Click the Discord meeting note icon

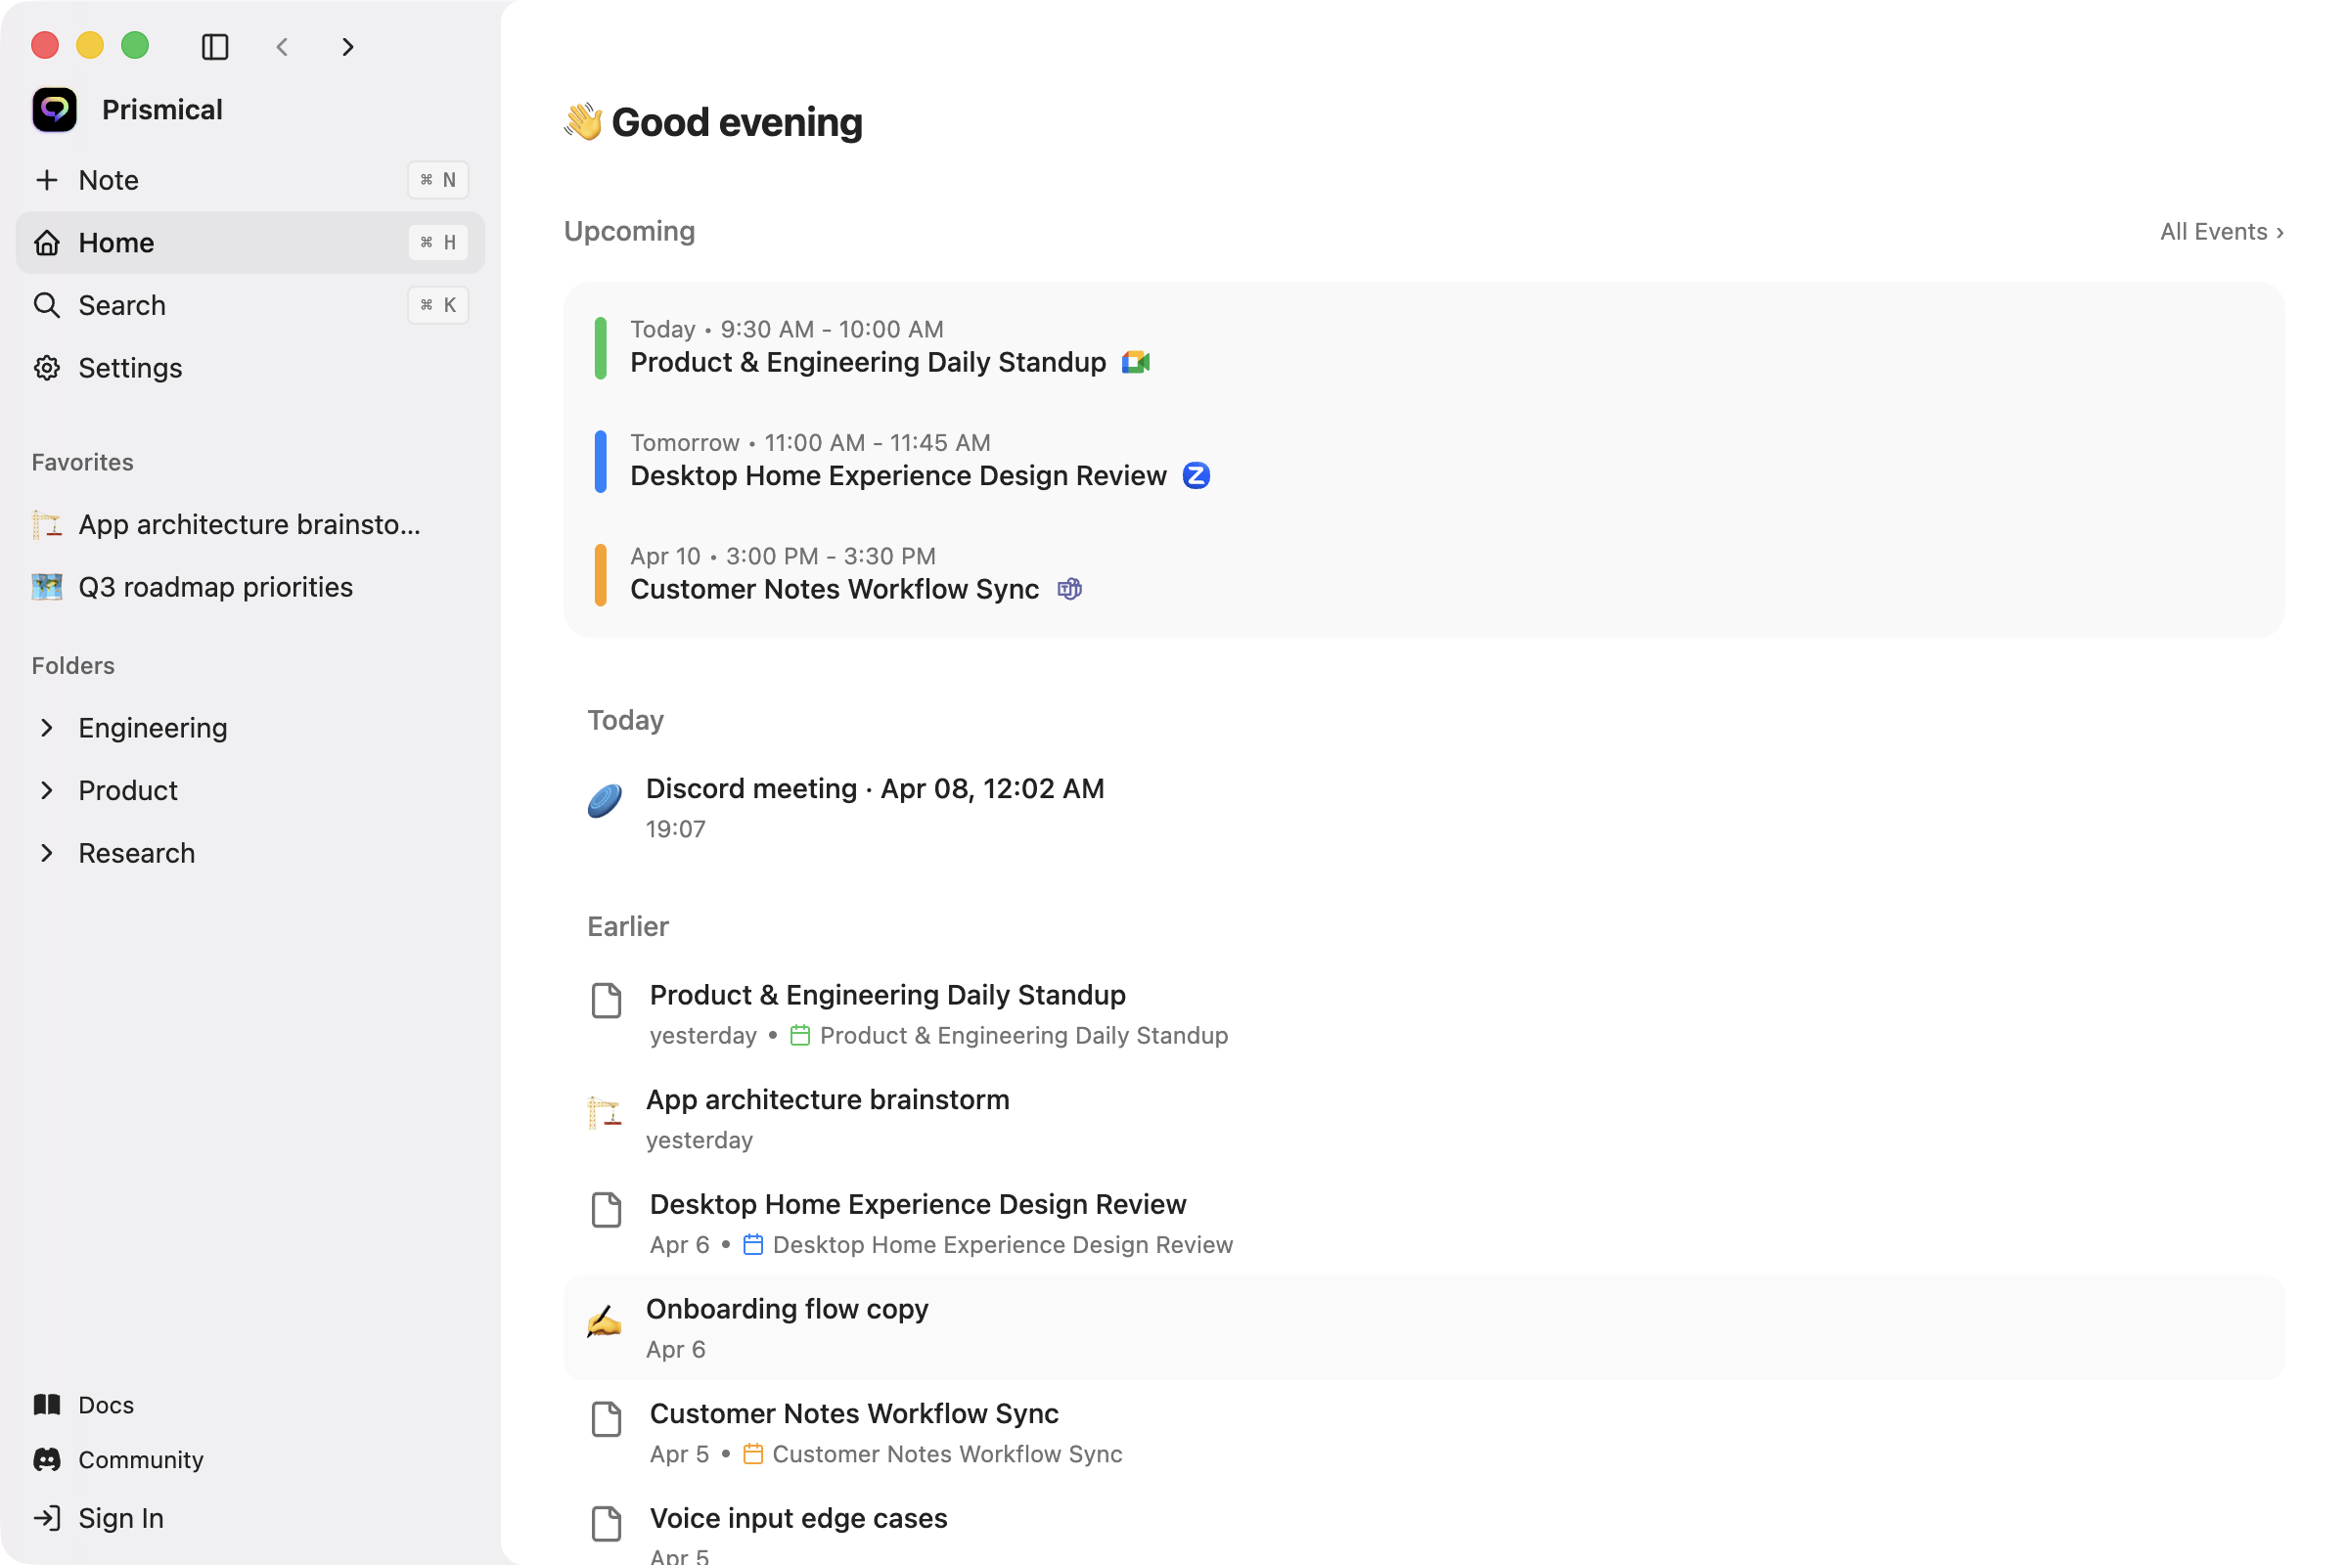pyautogui.click(x=605, y=800)
